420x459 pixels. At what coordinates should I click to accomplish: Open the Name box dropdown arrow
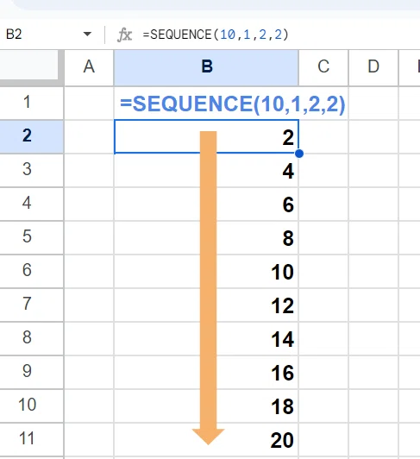tap(87, 35)
